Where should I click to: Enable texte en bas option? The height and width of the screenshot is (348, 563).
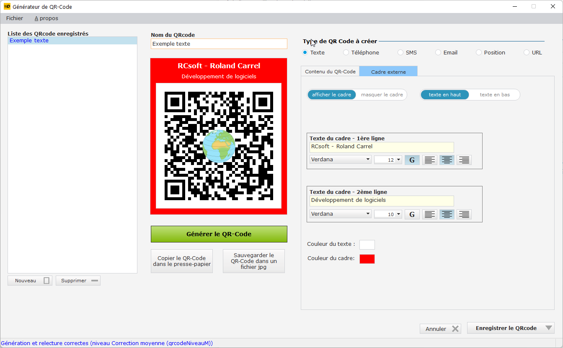494,95
